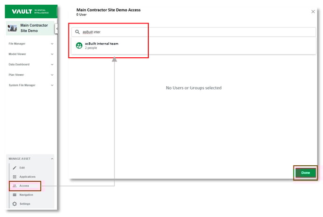Open the Access option under Manage Asset

click(24, 186)
